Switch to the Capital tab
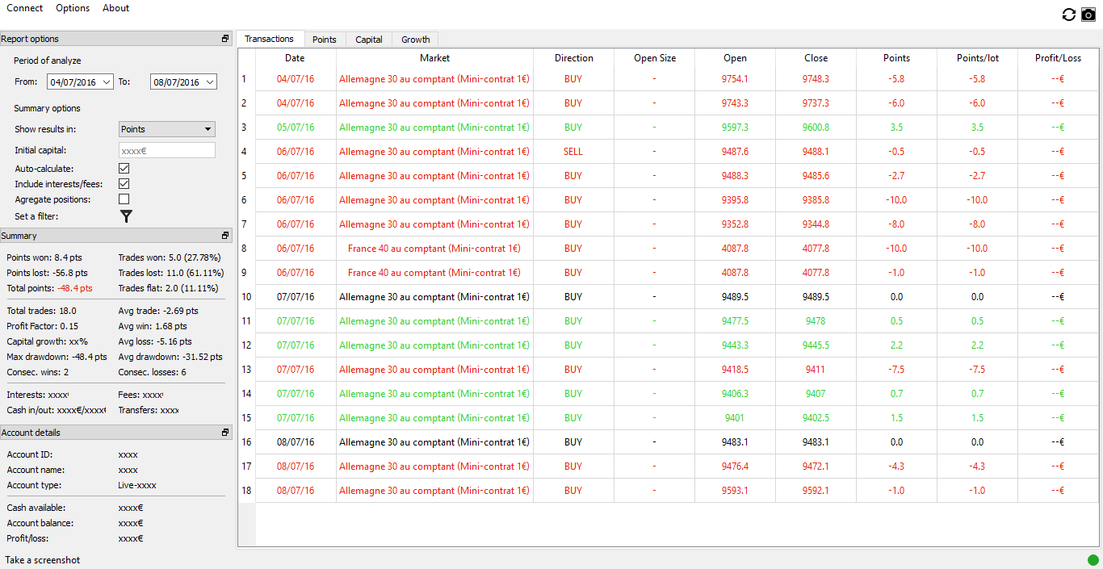 pos(369,40)
